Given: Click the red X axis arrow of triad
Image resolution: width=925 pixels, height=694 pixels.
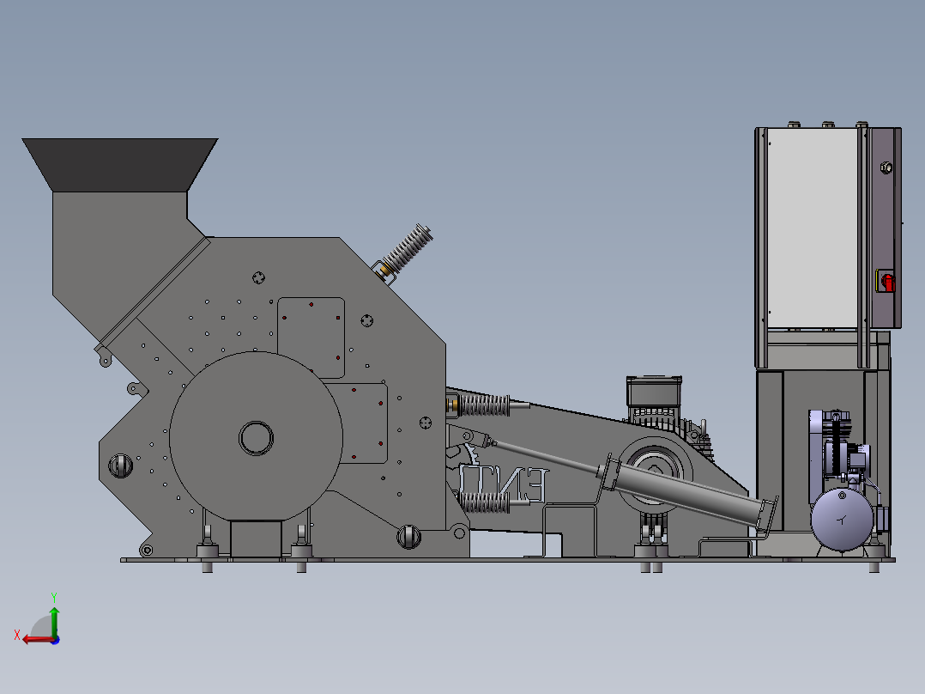Looking at the screenshot, I should (38, 640).
